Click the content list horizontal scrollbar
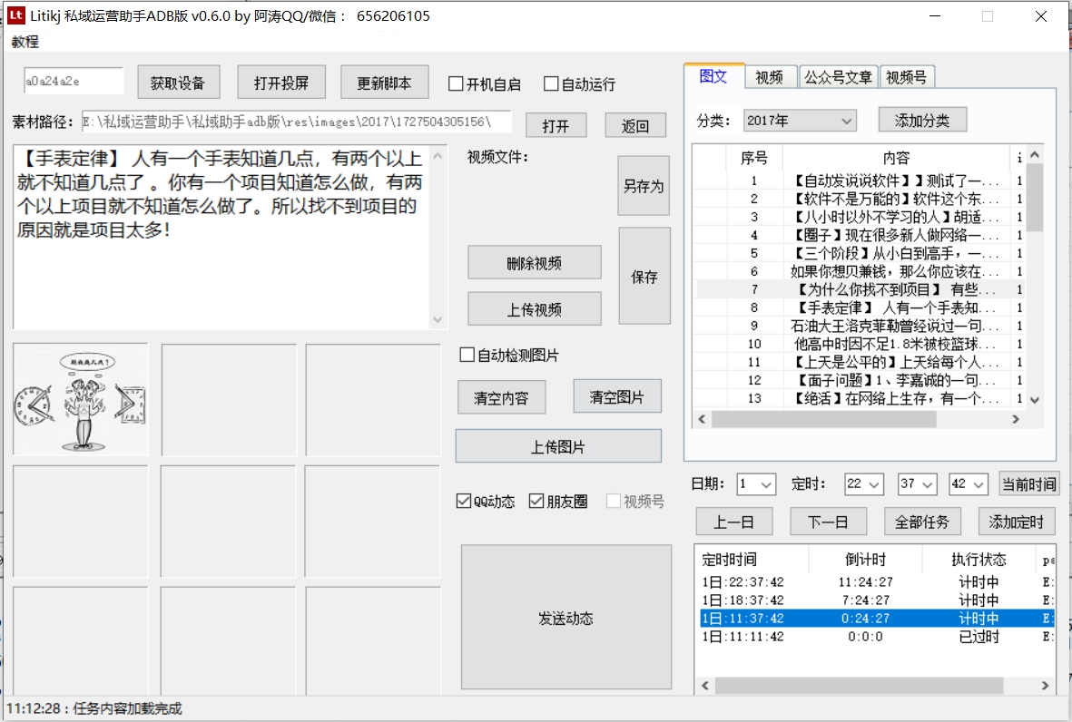Viewport: 1072px width, 722px height. (822, 419)
